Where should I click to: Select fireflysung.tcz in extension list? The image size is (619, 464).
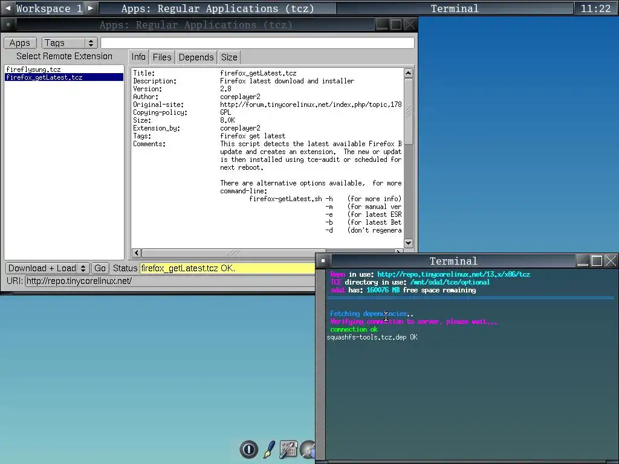(x=64, y=69)
